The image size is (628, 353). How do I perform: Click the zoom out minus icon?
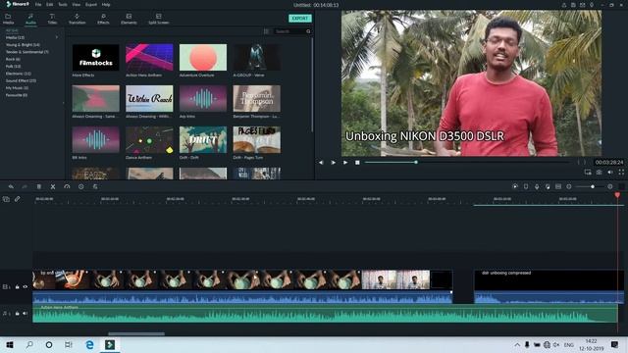point(569,186)
